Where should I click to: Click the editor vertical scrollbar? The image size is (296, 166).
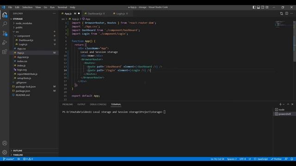click(295, 41)
